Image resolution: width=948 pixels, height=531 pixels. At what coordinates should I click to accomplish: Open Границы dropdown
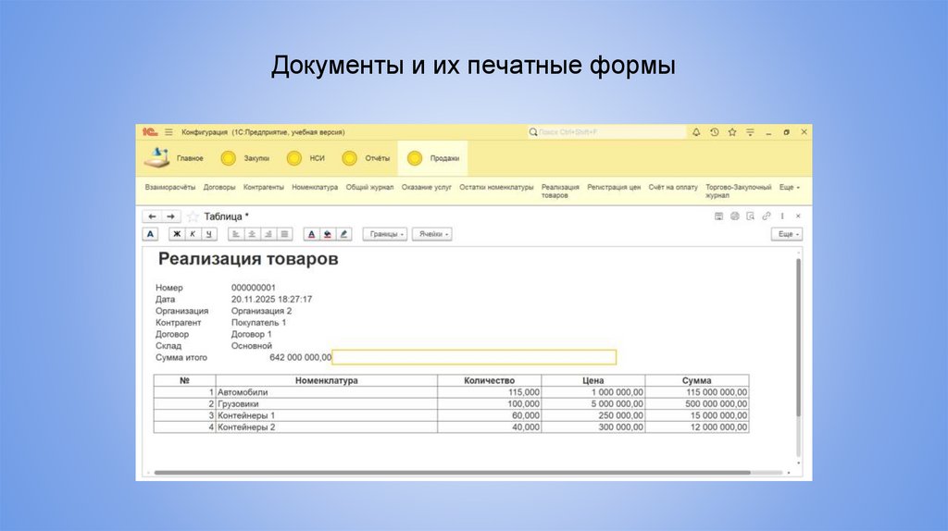coord(385,234)
